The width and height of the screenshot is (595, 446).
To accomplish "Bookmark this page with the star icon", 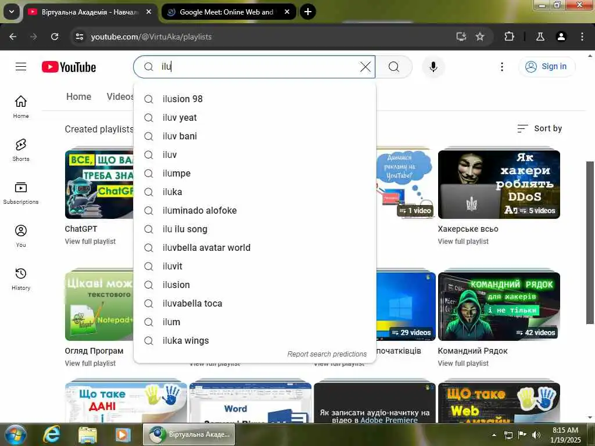I will pos(480,37).
